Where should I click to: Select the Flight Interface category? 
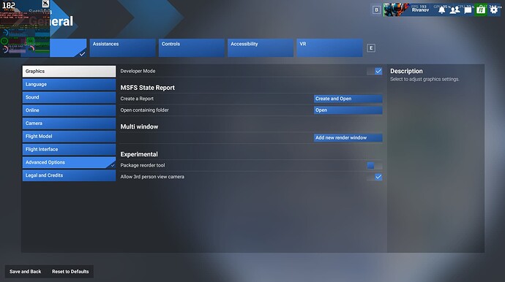69,150
